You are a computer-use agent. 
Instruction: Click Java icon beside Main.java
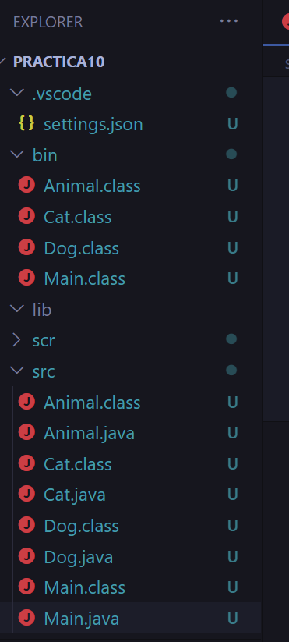[26, 618]
